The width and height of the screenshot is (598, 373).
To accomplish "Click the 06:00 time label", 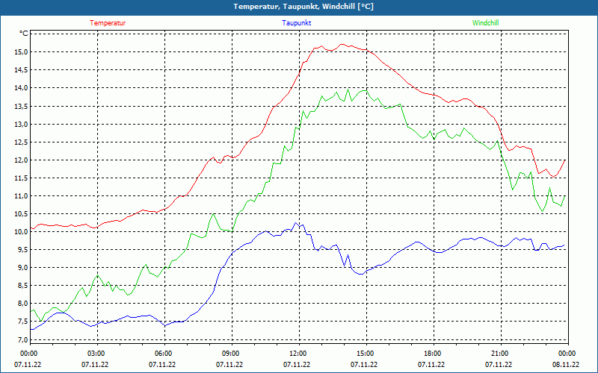I will [164, 354].
